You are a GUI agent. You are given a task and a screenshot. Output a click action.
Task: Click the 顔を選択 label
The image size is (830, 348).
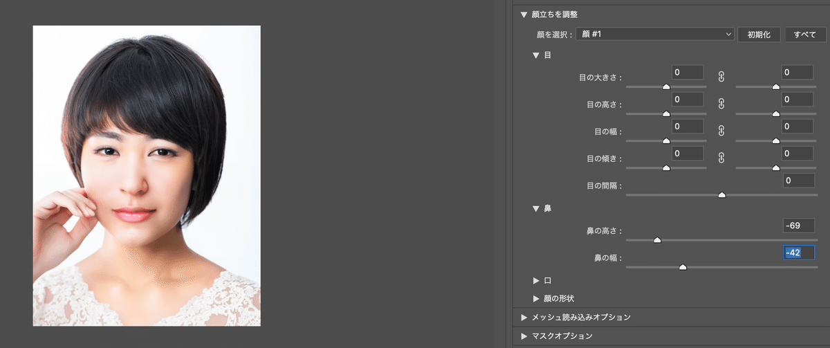(x=555, y=35)
